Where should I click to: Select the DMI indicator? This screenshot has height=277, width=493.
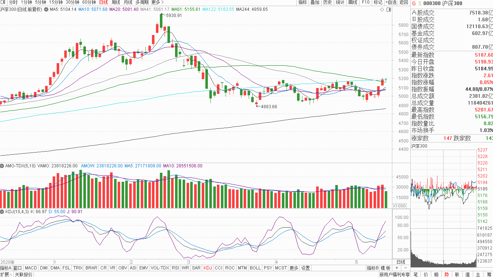tap(44, 268)
